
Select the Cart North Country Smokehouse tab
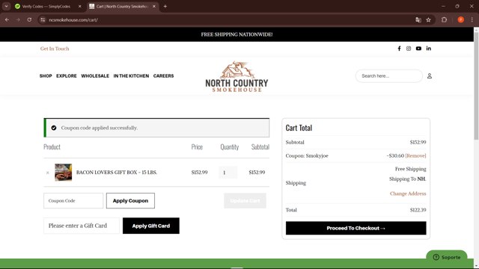coord(123,7)
